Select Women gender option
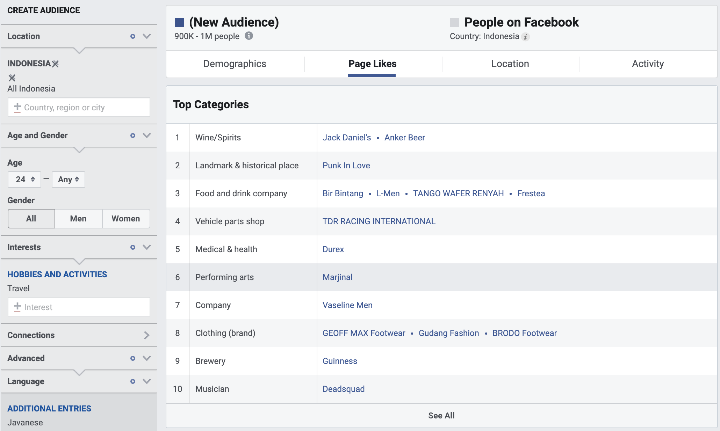The width and height of the screenshot is (720, 431). click(x=126, y=219)
